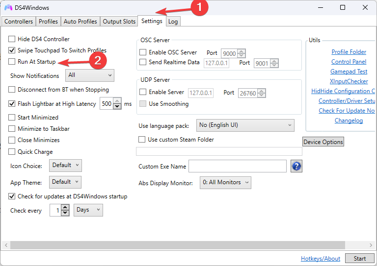Open the XInputChecker link
This screenshot has width=377, height=266.
[x=349, y=81]
